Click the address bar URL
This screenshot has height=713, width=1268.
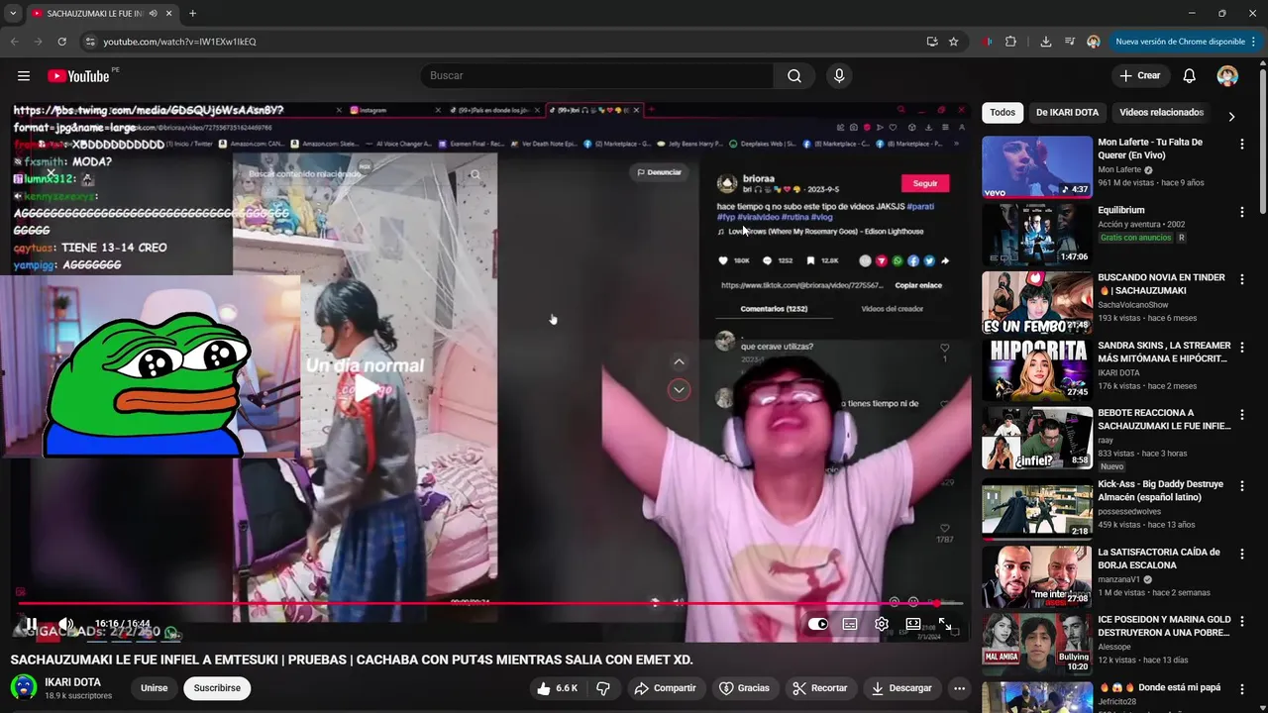coord(179,42)
